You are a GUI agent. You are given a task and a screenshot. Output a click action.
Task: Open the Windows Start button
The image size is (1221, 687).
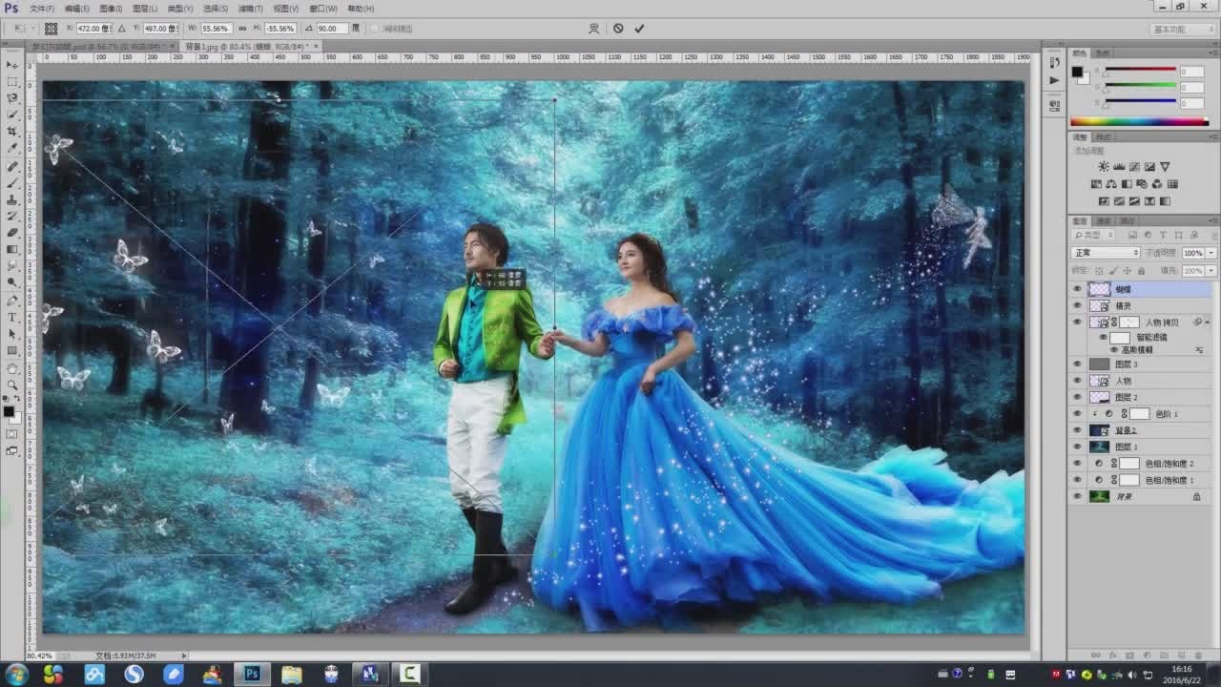tap(16, 675)
